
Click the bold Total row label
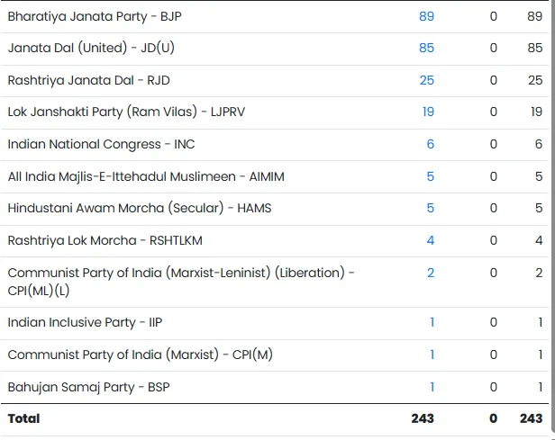(24, 418)
